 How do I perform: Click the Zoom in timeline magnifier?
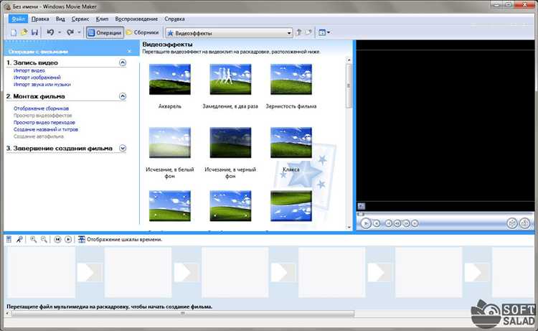33,239
